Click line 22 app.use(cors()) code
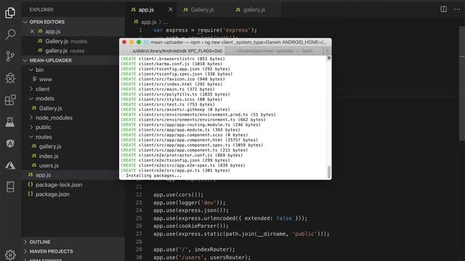 (178, 195)
